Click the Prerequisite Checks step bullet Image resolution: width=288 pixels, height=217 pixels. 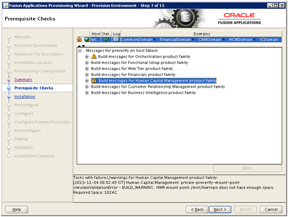[9, 88]
